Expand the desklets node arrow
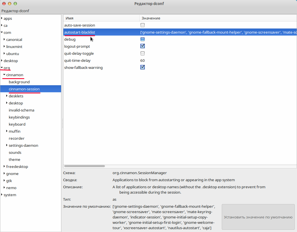The image size is (297, 232). 7,96
